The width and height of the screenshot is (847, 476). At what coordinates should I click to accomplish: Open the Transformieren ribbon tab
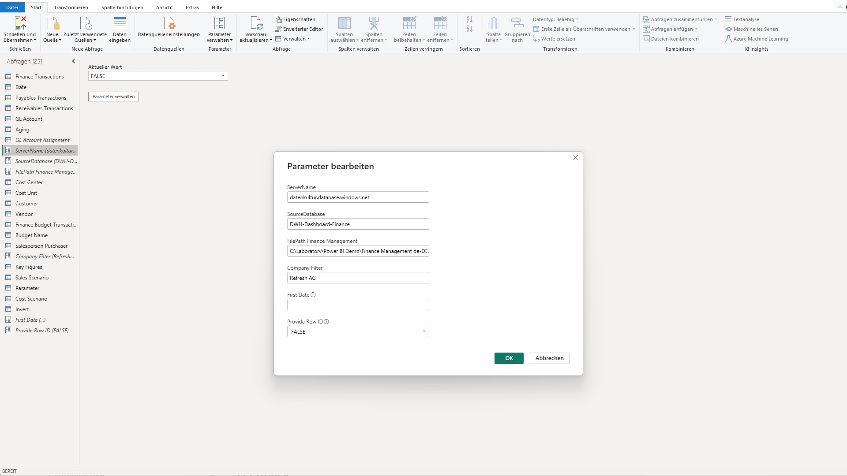(x=71, y=7)
